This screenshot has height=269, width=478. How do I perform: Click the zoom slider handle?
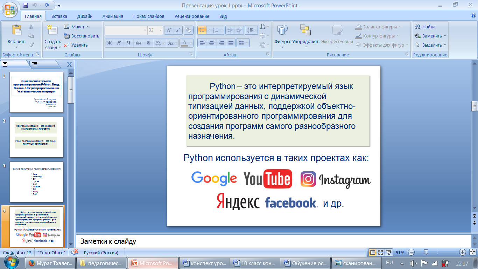click(426, 252)
